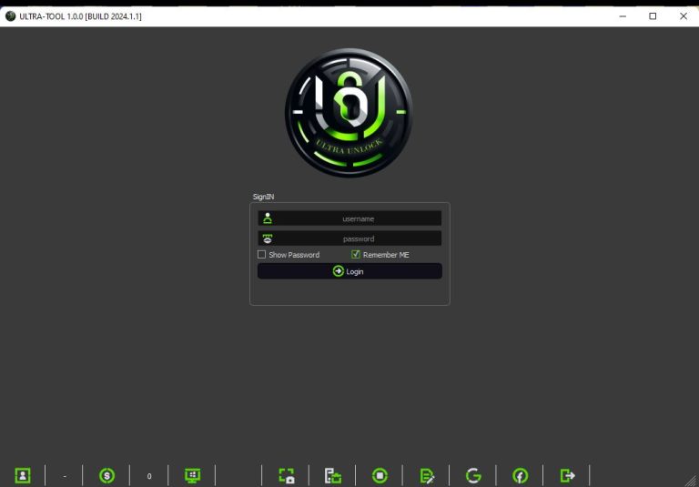Screen dimensions: 699x487
Task: Click the dollar credits icon
Action: pos(106,475)
